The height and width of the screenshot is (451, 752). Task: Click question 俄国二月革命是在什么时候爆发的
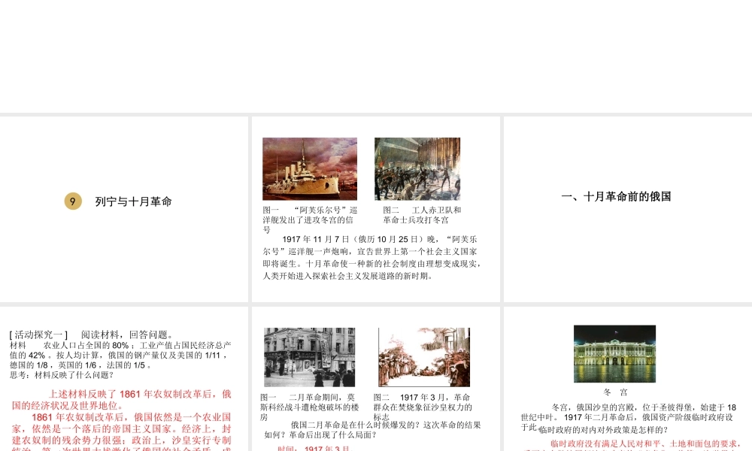click(x=372, y=430)
